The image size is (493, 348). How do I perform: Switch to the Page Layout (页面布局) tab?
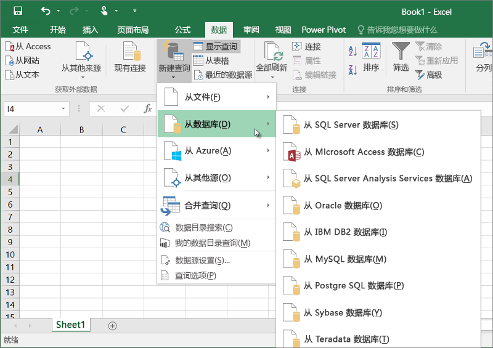point(133,30)
